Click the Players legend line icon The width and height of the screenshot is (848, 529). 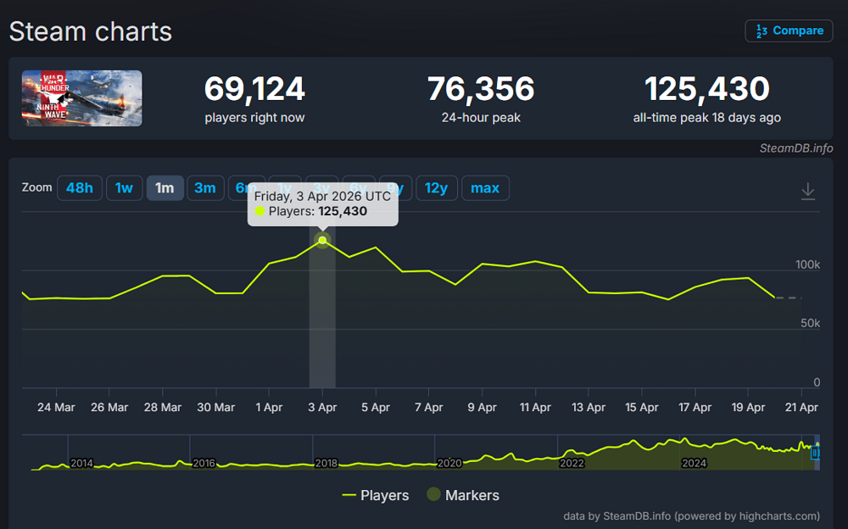349,495
